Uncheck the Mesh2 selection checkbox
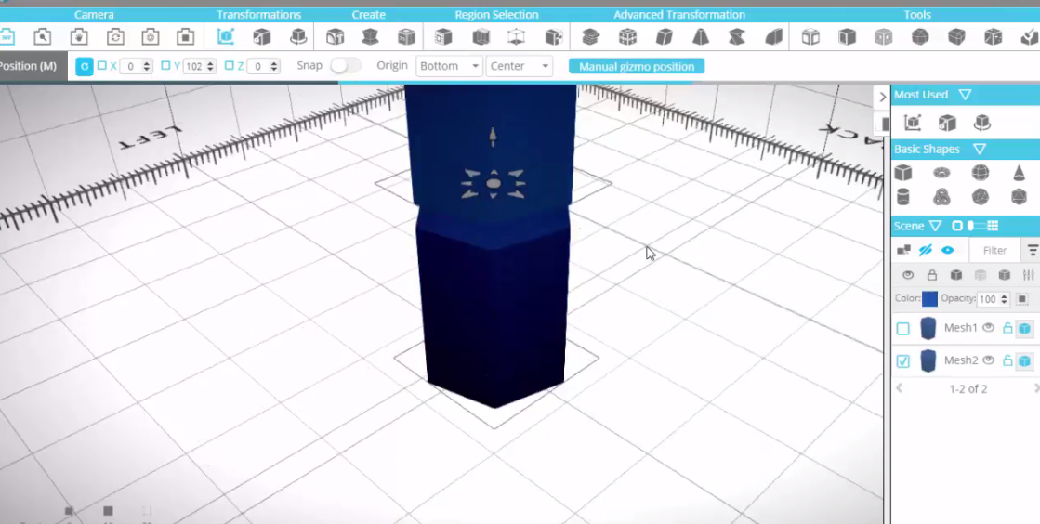This screenshot has height=524, width=1040. [x=902, y=361]
